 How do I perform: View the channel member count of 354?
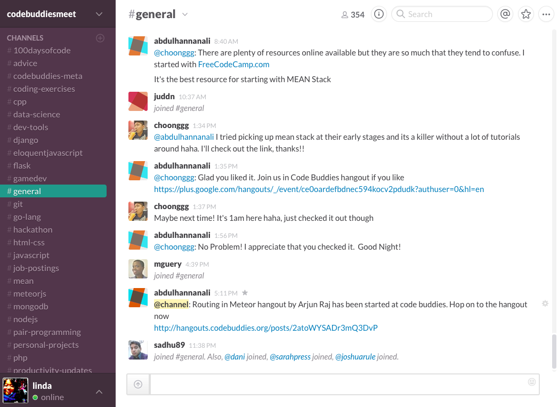(x=352, y=14)
